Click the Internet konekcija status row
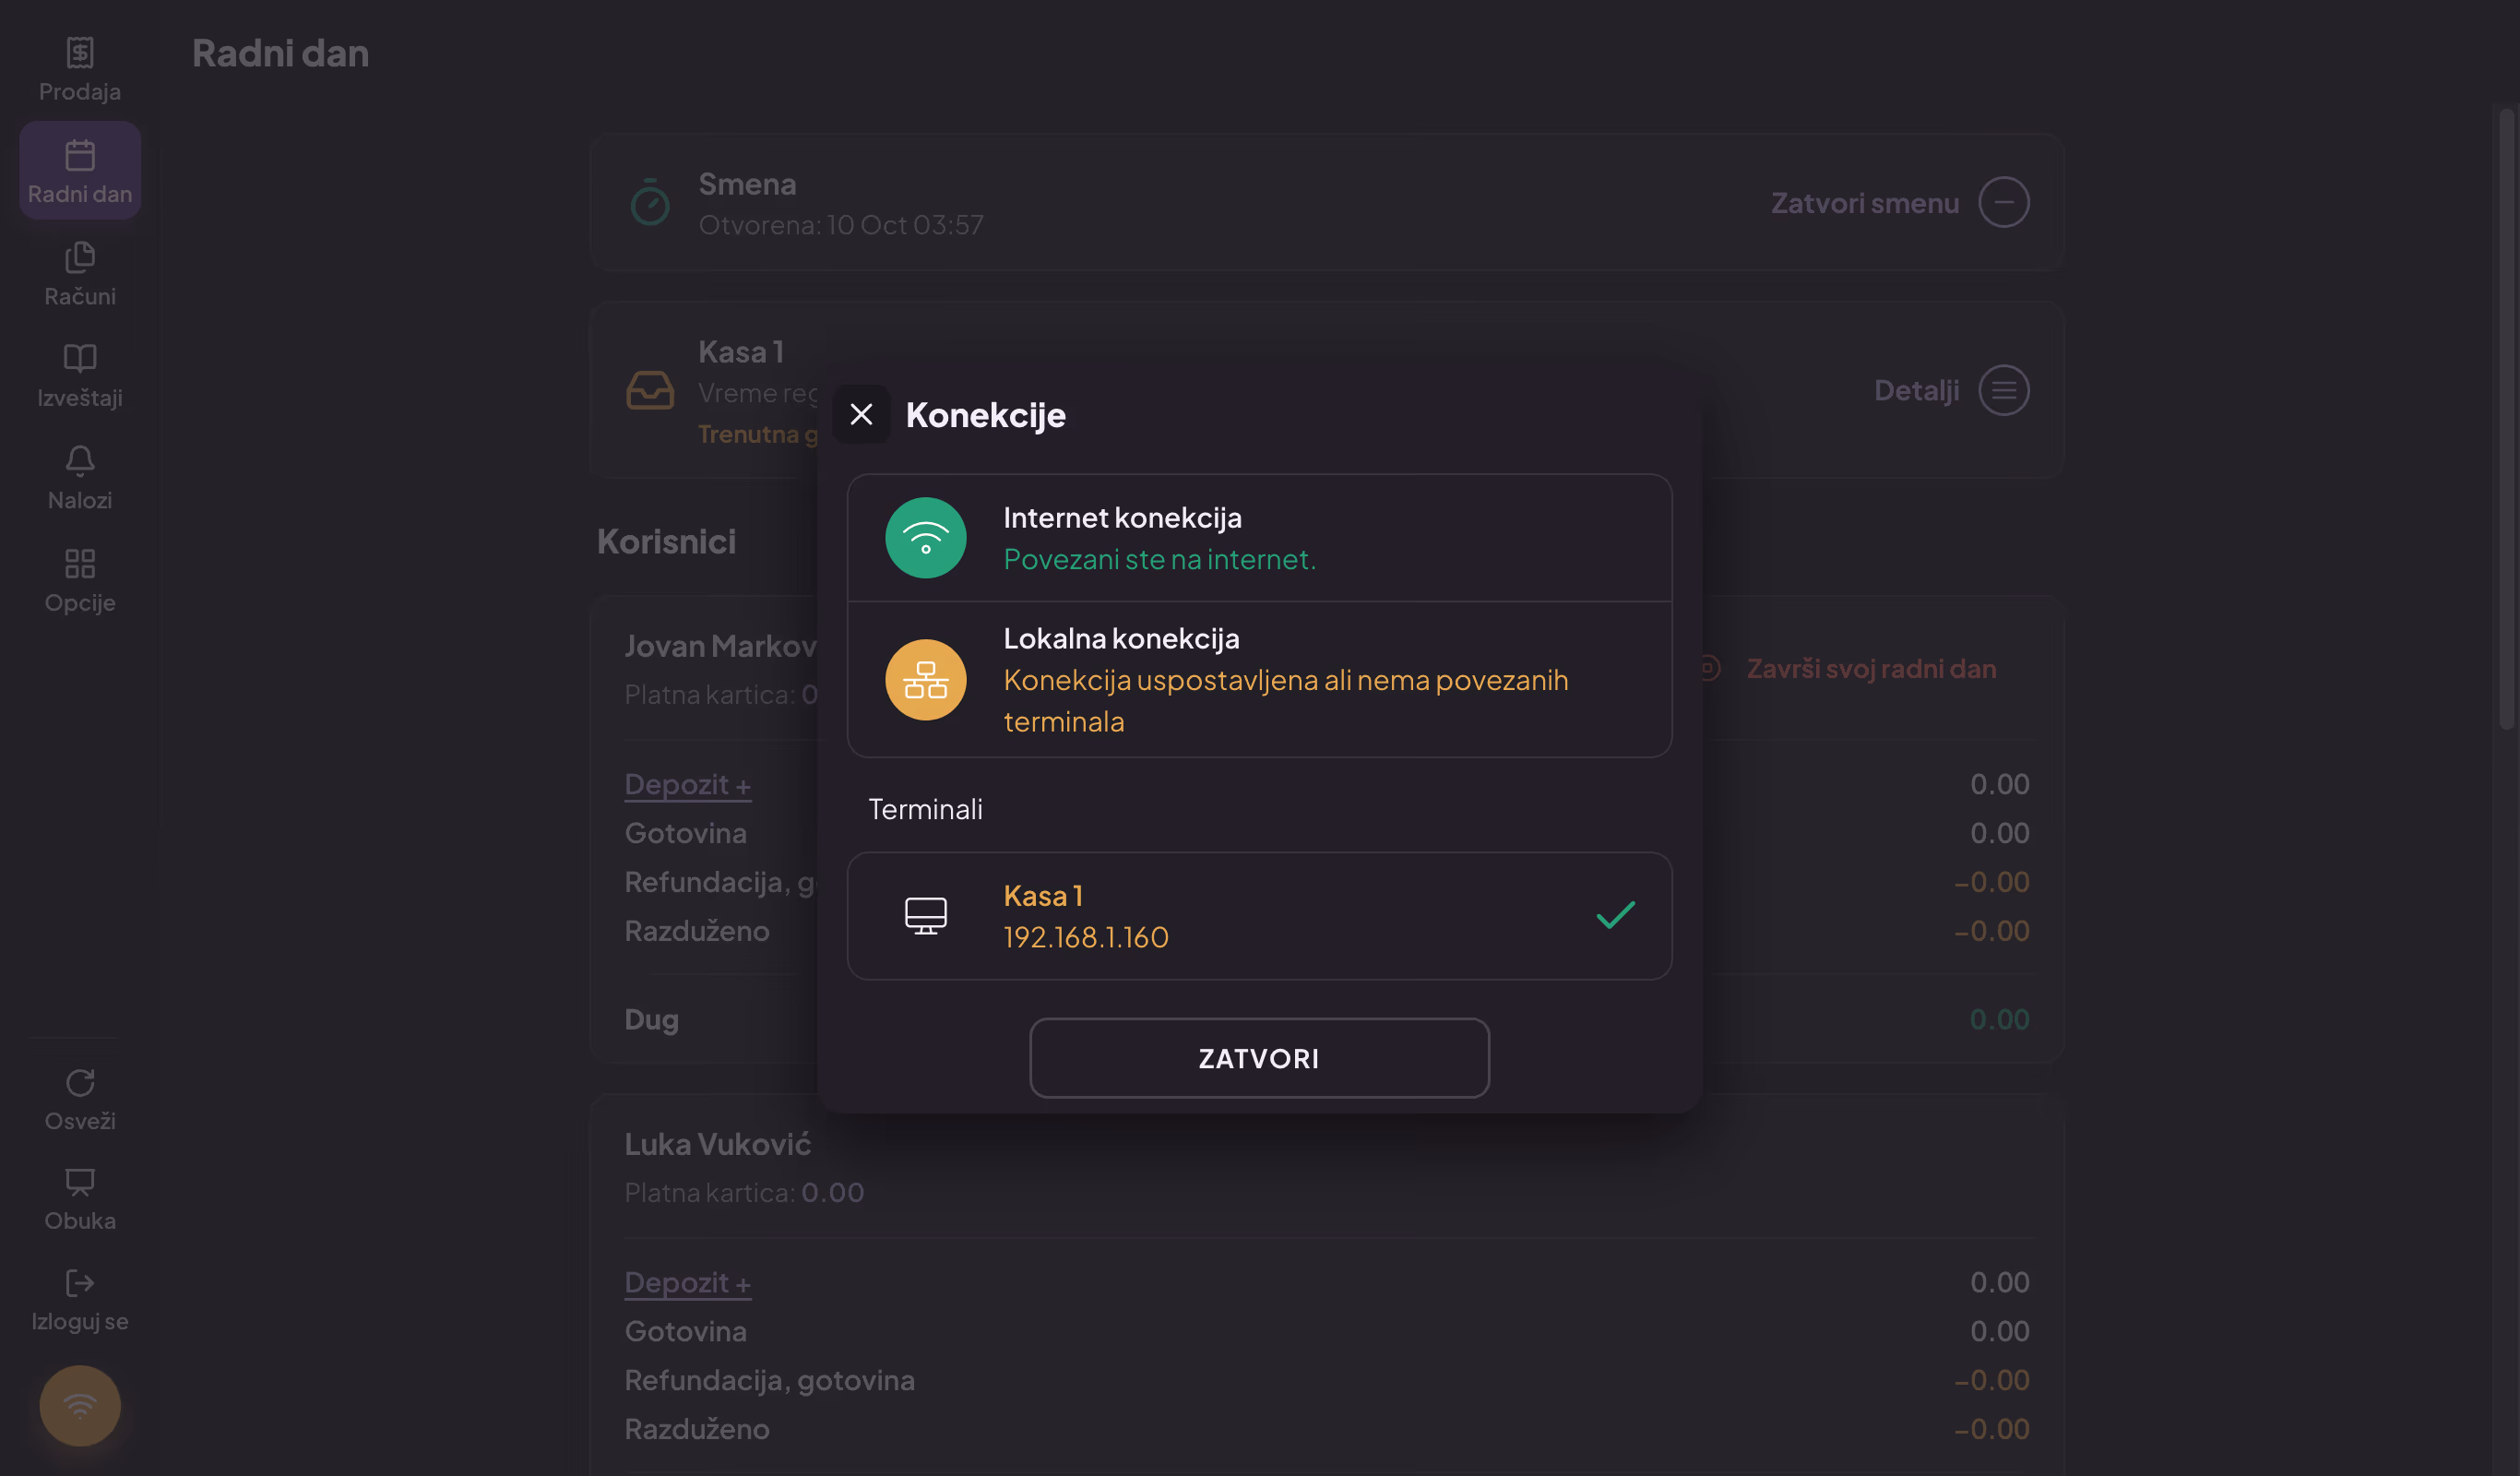2520x1476 pixels. 1259,538
